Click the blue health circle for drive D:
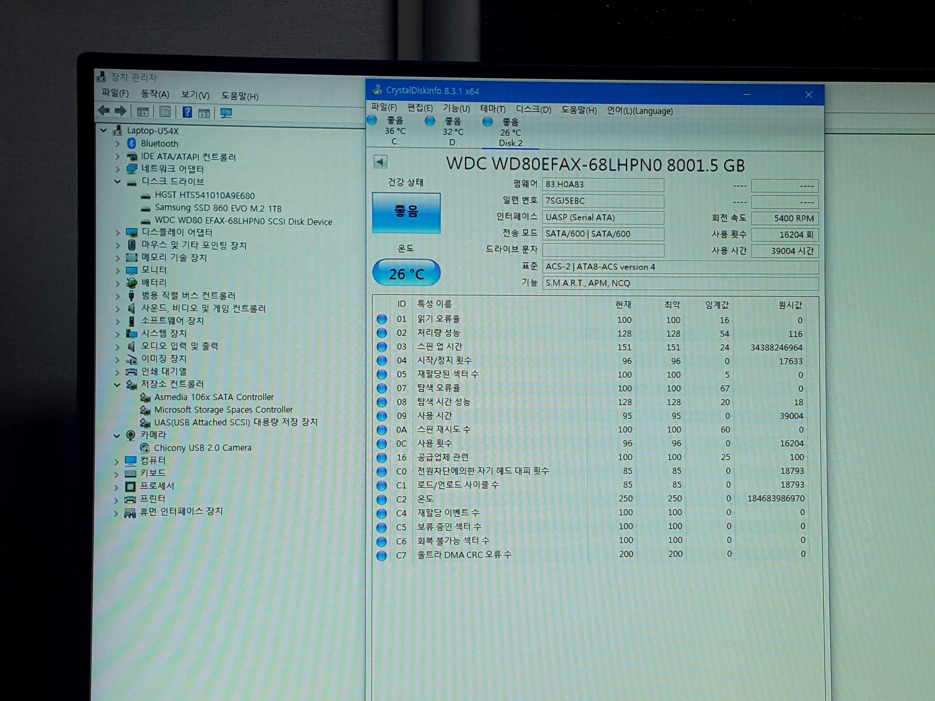The height and width of the screenshot is (701, 935). [x=430, y=121]
